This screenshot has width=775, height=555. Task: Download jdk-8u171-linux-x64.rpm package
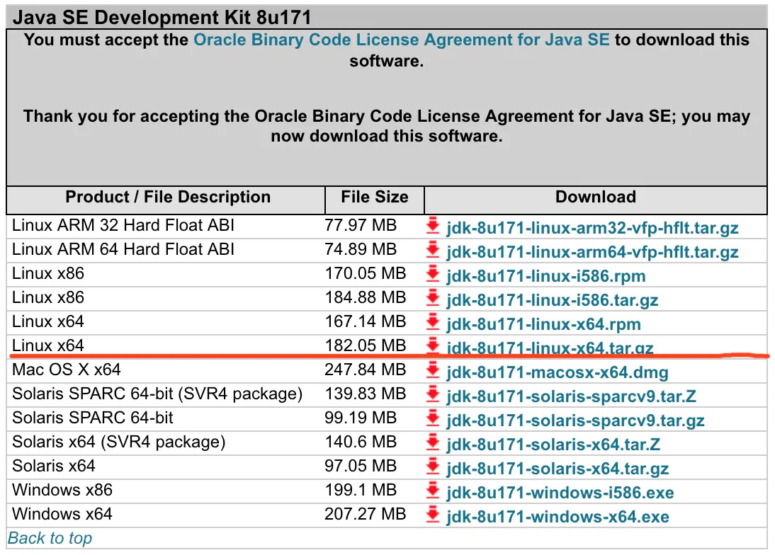coord(543,324)
